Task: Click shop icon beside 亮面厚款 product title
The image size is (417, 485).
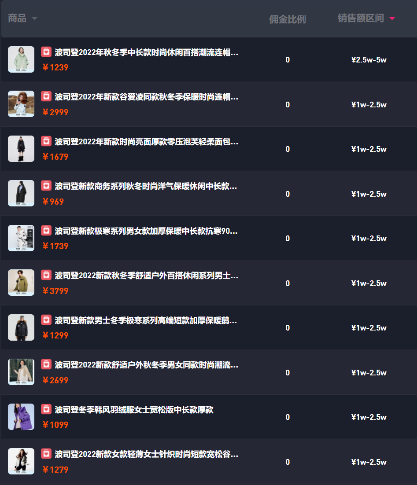Action: (x=46, y=141)
